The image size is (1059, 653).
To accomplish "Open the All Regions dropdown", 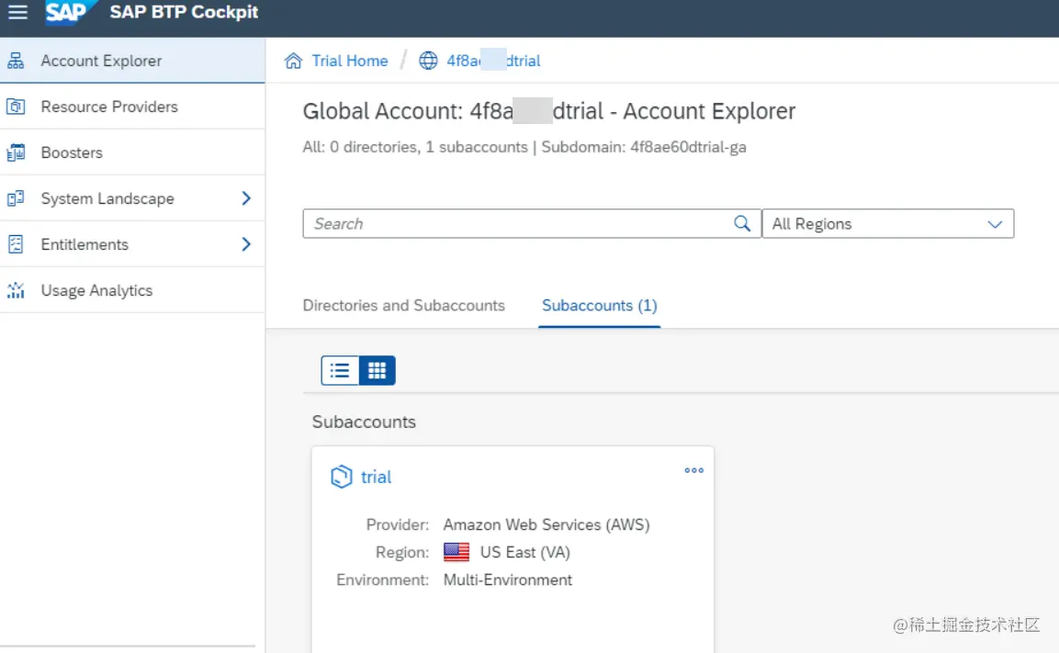I will click(x=887, y=224).
